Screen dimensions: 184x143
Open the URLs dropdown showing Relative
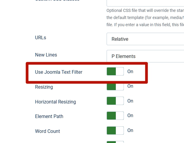145,39
